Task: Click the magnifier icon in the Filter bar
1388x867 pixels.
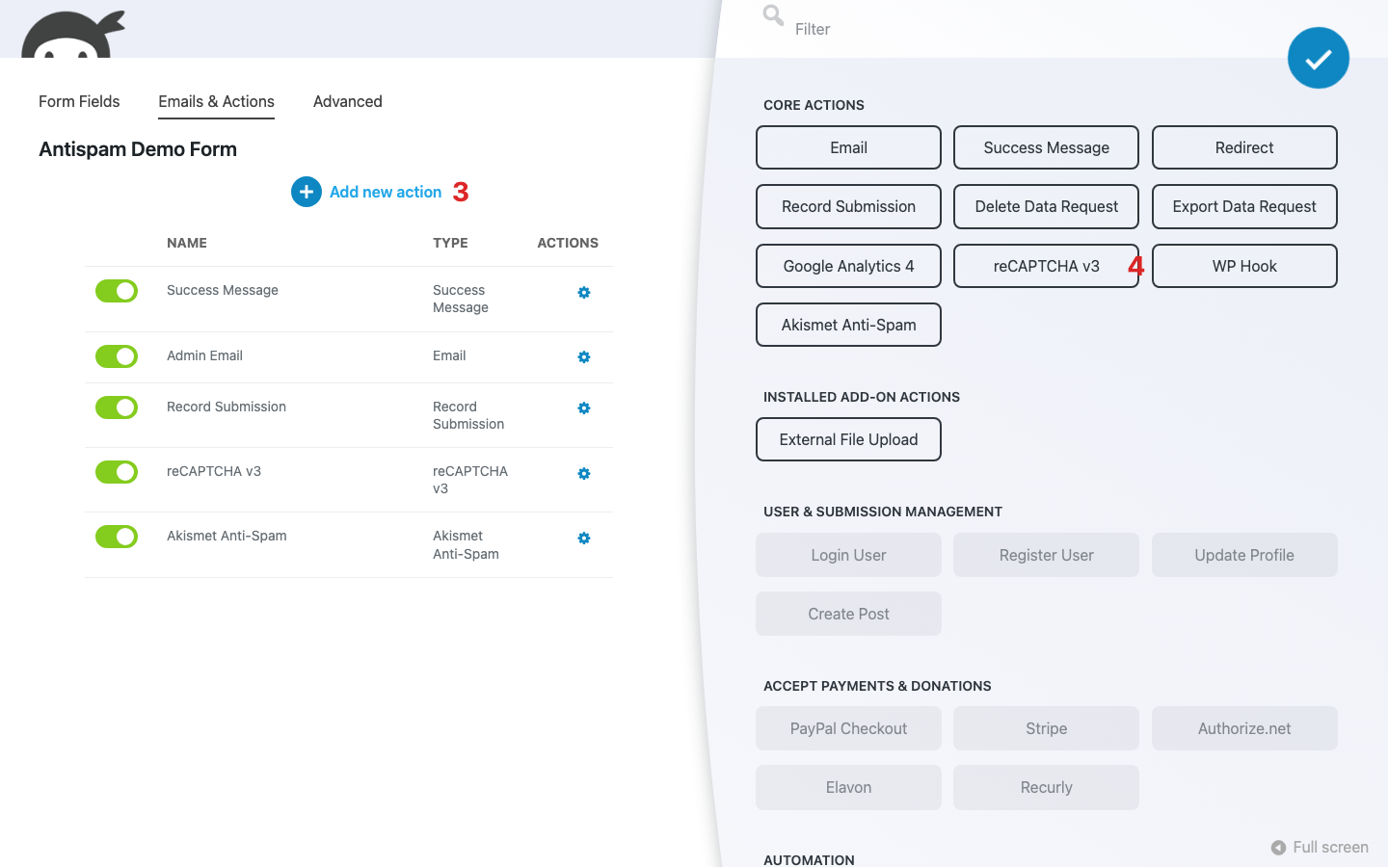Action: (x=773, y=14)
